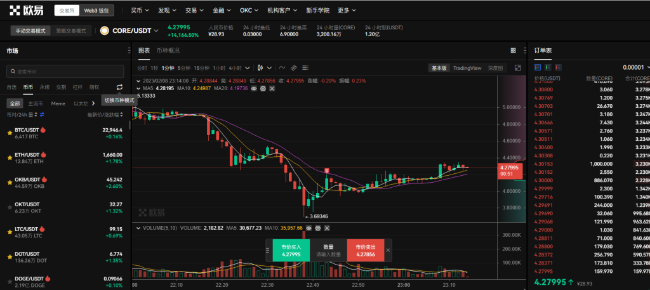Switch chart to TradingView
Image resolution: width=650 pixels, height=290 pixels.
467,68
